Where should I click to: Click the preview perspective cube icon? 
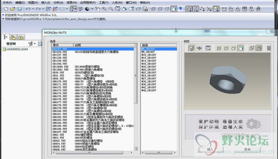pos(252,48)
